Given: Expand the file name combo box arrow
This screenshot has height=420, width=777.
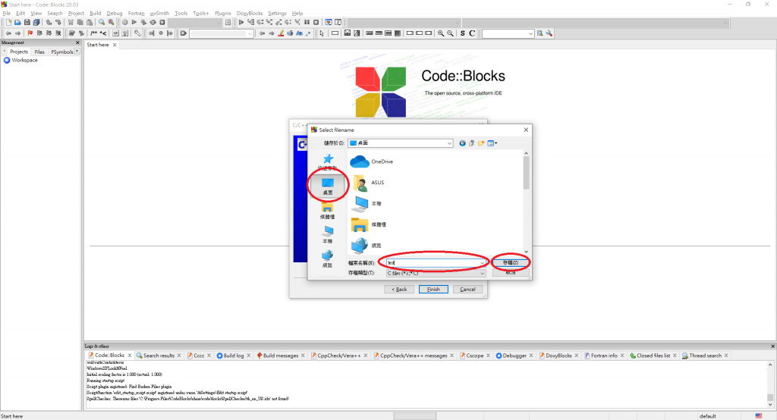Looking at the screenshot, I should (x=482, y=262).
